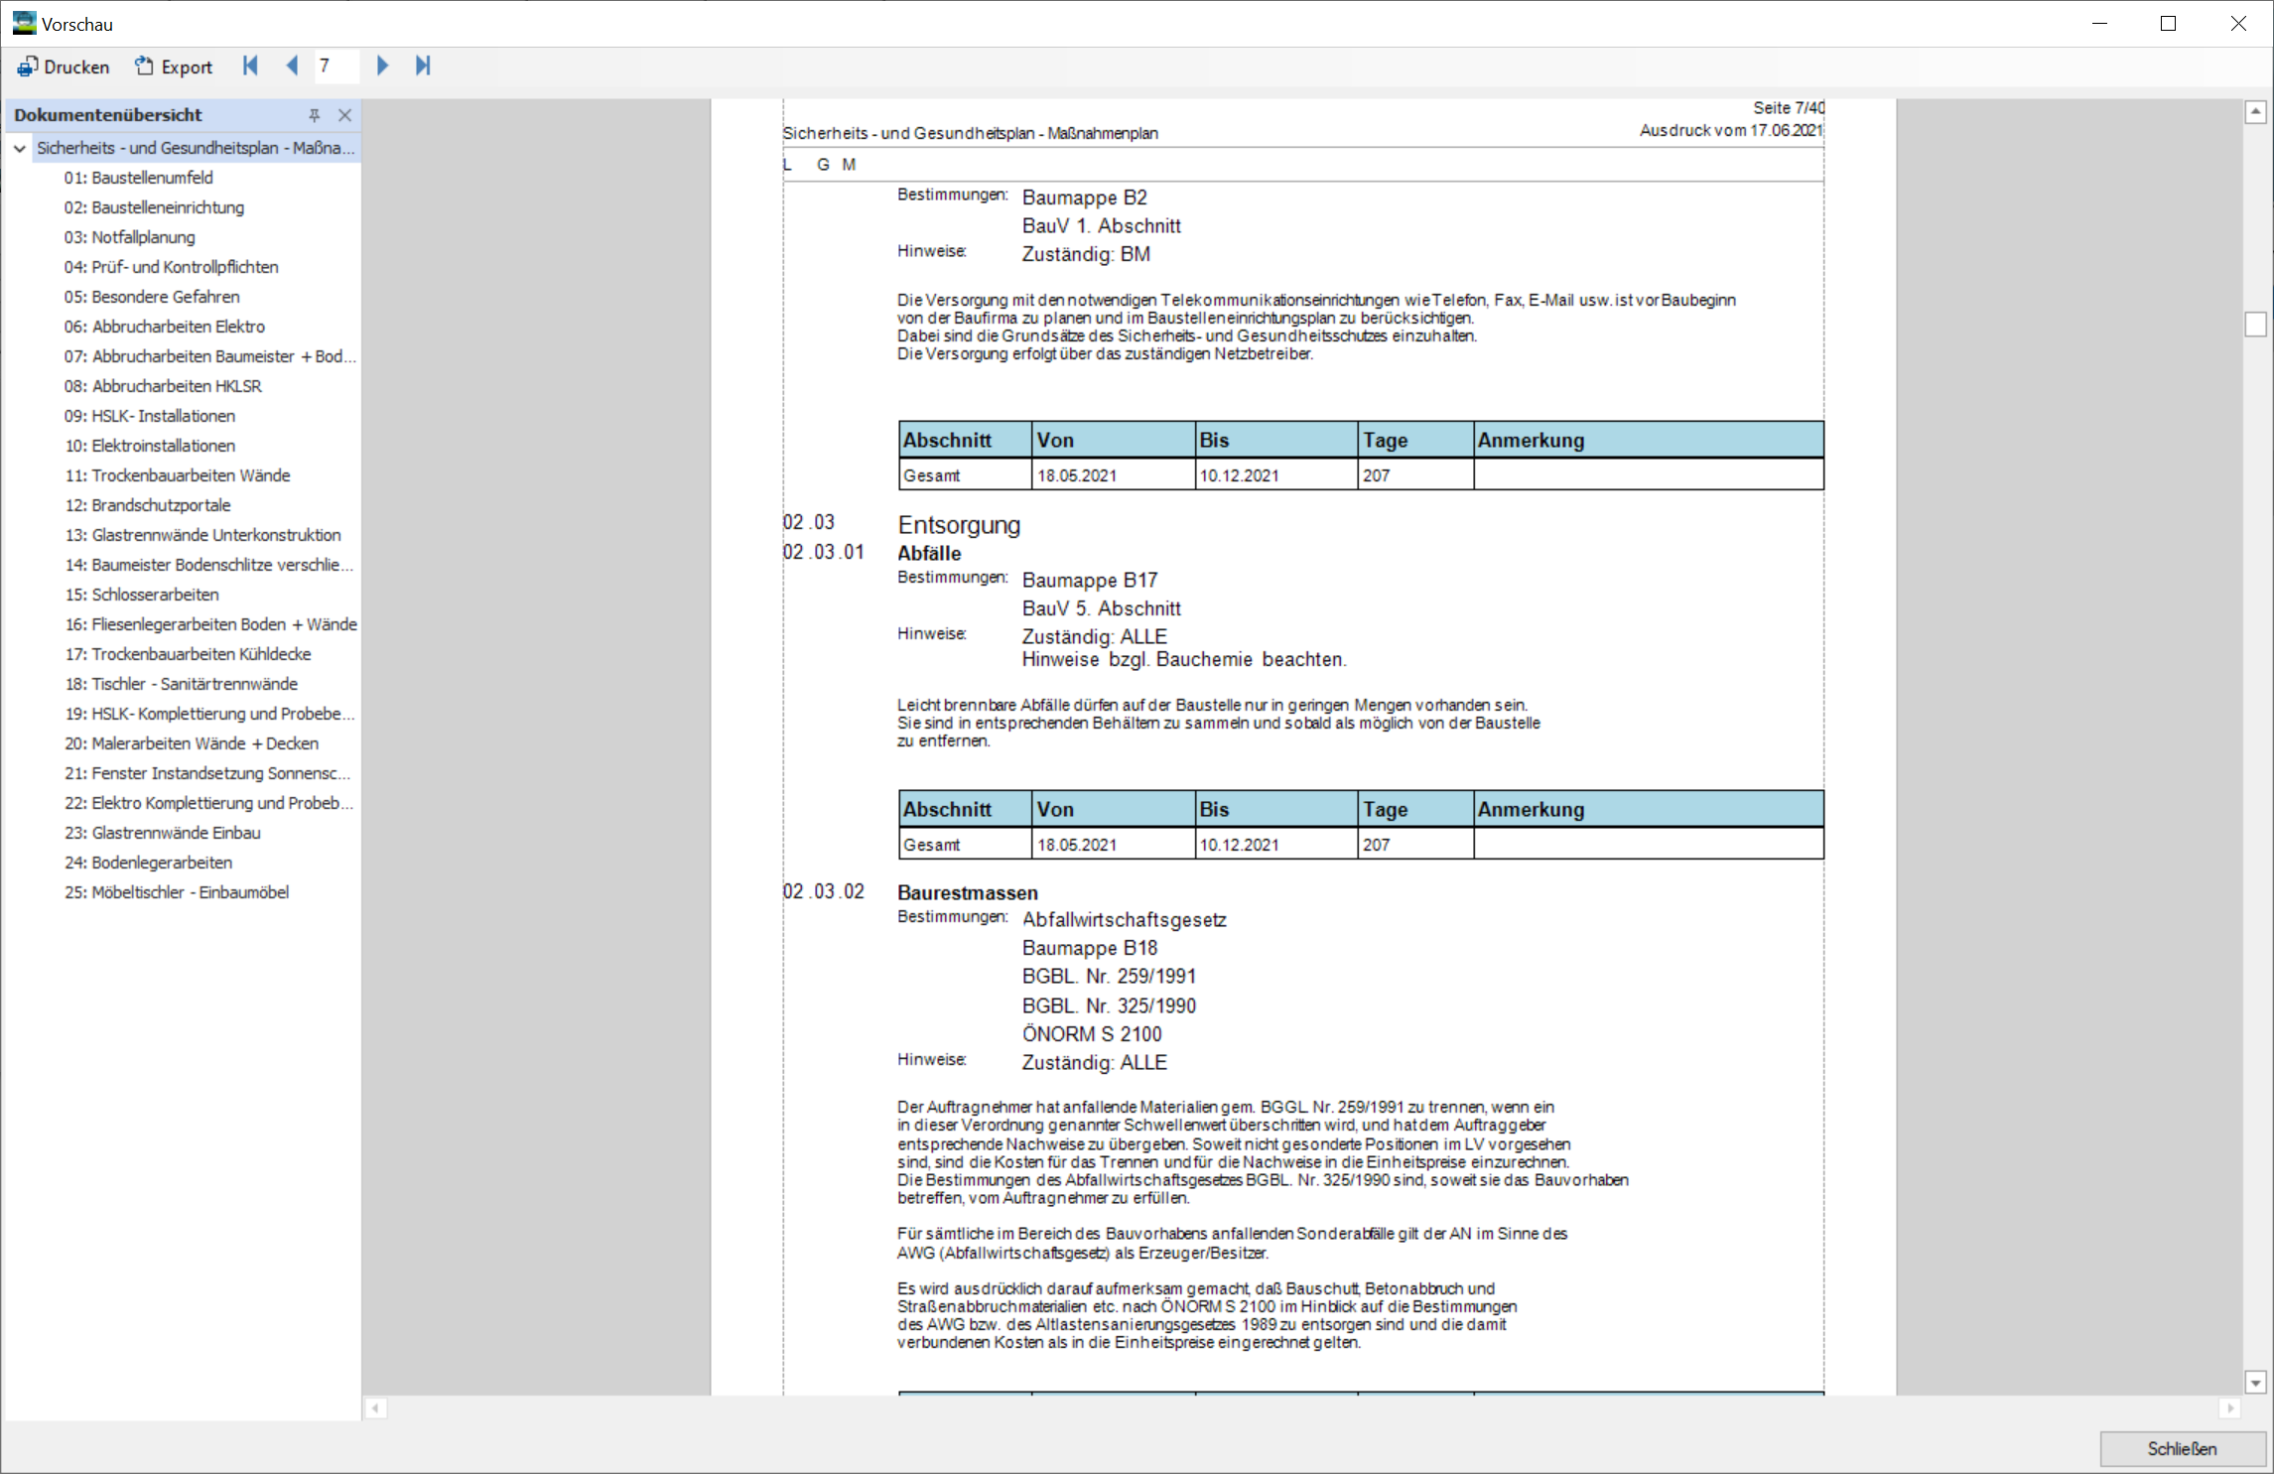Jump to the last page arrow

[423, 66]
